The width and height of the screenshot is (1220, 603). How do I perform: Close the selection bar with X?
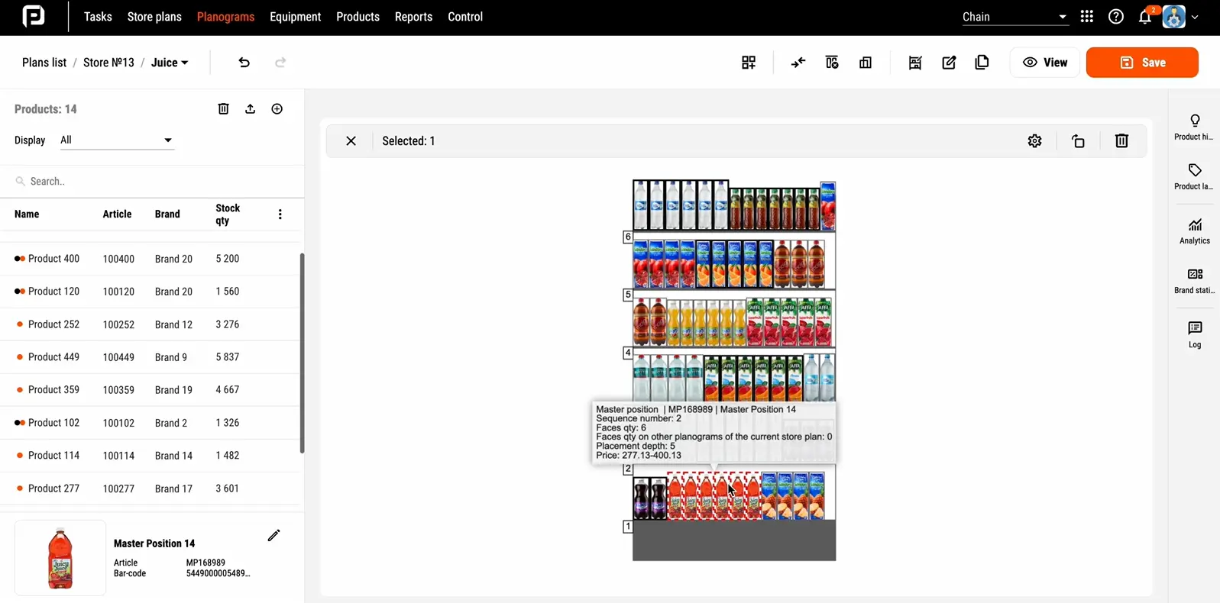[351, 141]
